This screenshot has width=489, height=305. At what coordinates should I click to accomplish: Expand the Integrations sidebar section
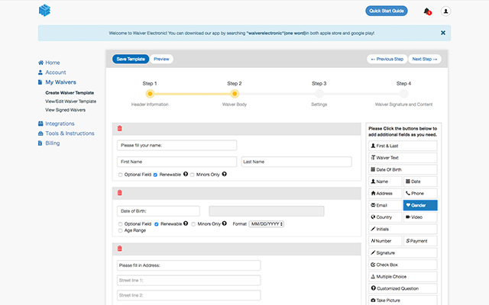pyautogui.click(x=60, y=123)
